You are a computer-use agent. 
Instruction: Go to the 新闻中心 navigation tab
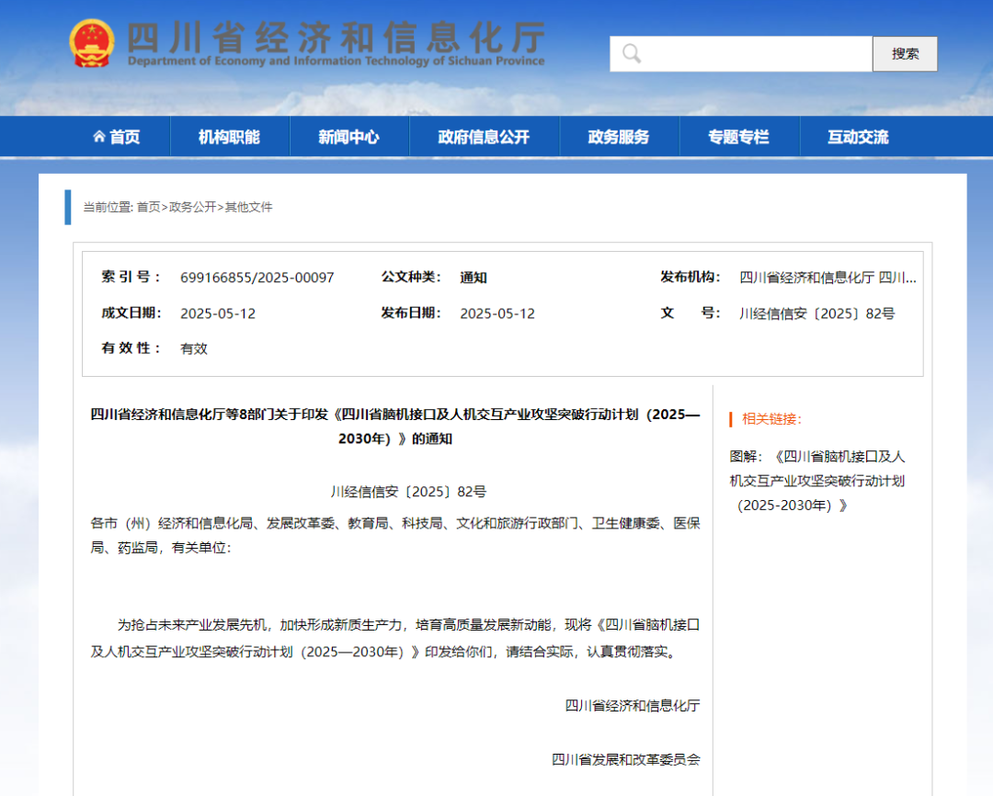pyautogui.click(x=348, y=137)
